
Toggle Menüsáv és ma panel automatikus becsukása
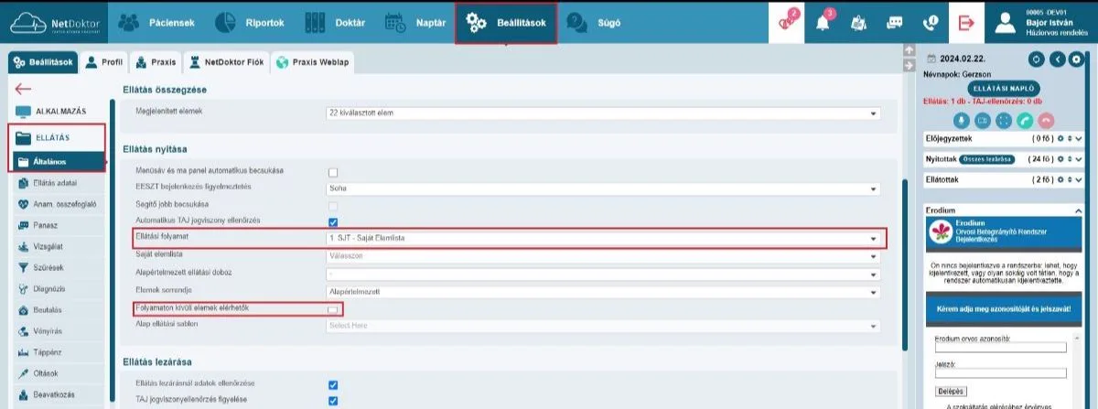point(333,172)
